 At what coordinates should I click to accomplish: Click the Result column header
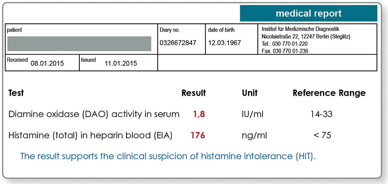click(x=194, y=93)
